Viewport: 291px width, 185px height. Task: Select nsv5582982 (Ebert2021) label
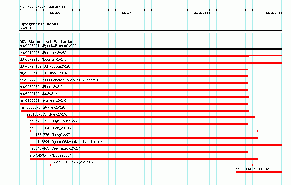click(x=41, y=87)
